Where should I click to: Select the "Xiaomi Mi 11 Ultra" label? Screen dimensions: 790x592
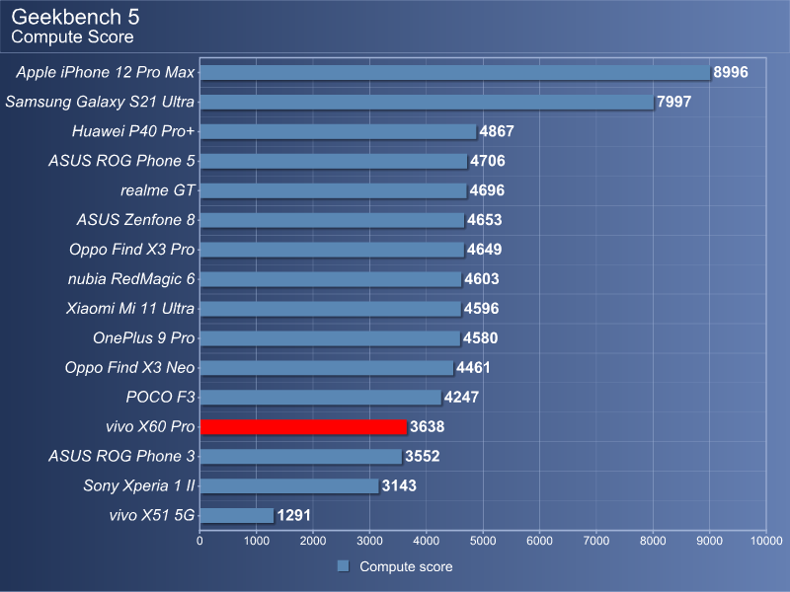[x=130, y=309]
